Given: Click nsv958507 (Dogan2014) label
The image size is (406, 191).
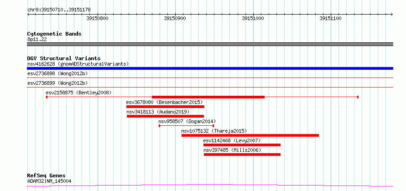Looking at the screenshot, I should [x=187, y=121].
